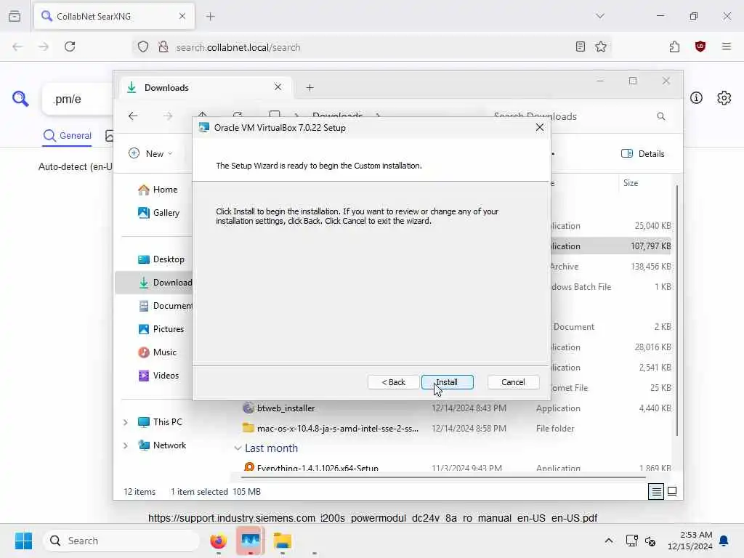This screenshot has height=558, width=744.
Task: Click Explorer back arrow
Action: [x=133, y=116]
